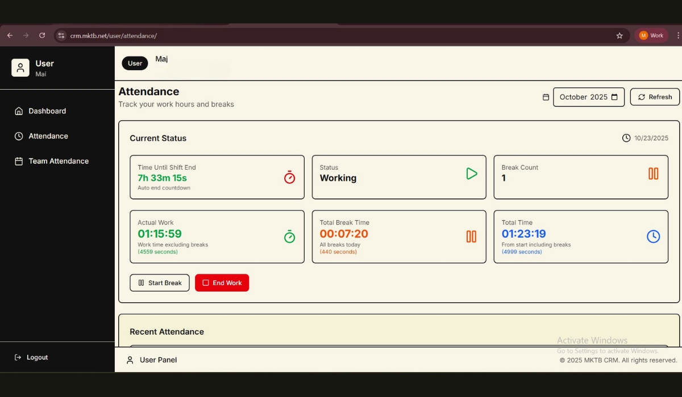Click the red stopwatch icon in Shift End card

[289, 178]
